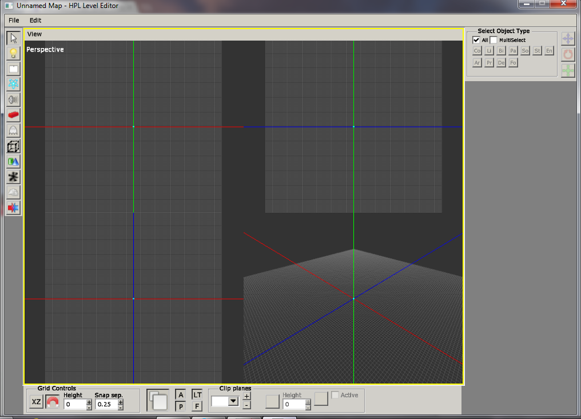The image size is (581, 419).
Task: Click the LT button
Action: 197,395
